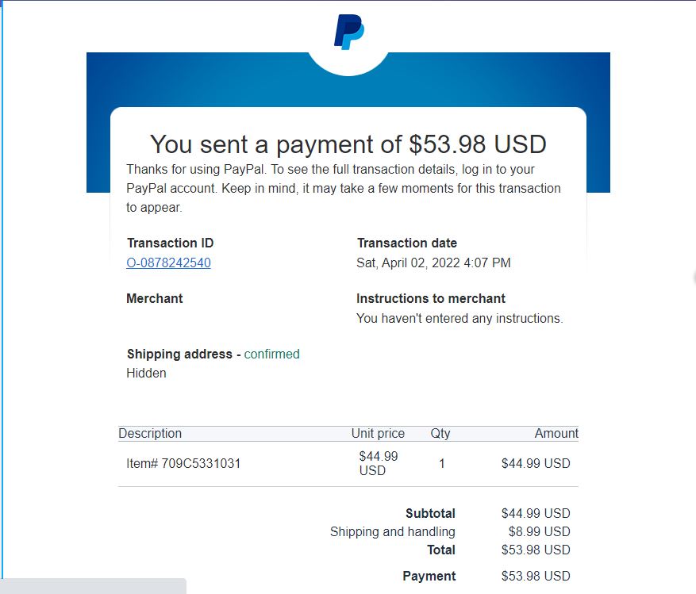This screenshot has width=696, height=594.
Task: Select Item# 709C5331031 row
Action: [348, 464]
